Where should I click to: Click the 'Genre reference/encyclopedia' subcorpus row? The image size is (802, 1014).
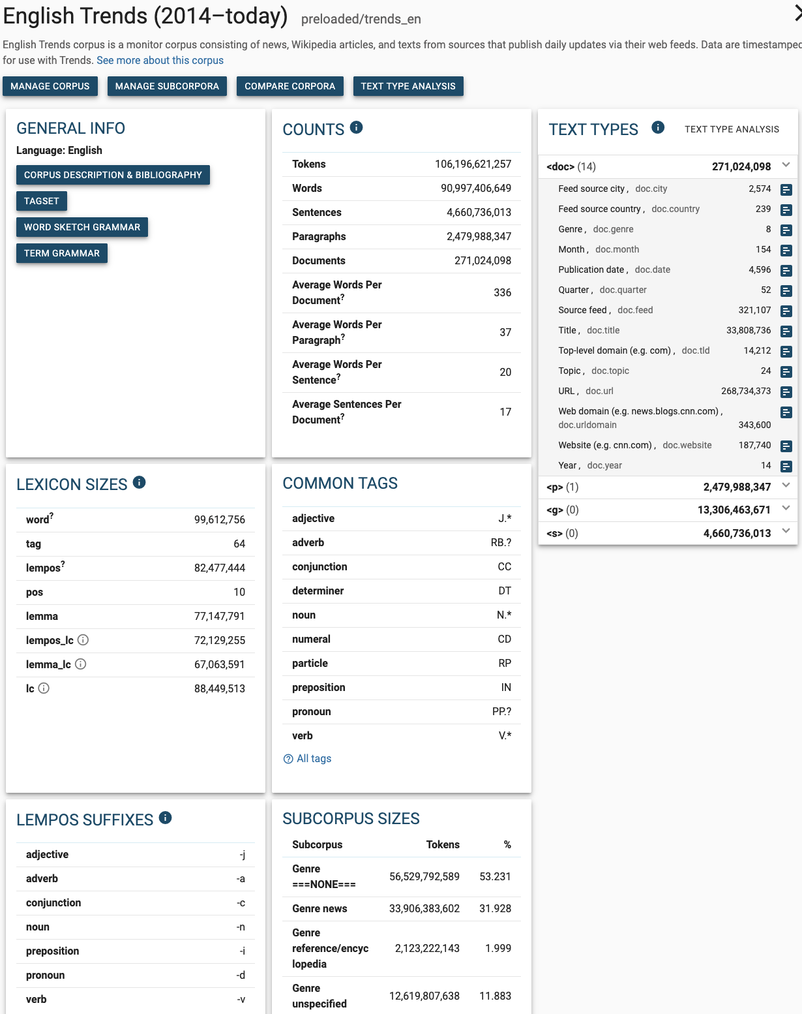coord(402,948)
